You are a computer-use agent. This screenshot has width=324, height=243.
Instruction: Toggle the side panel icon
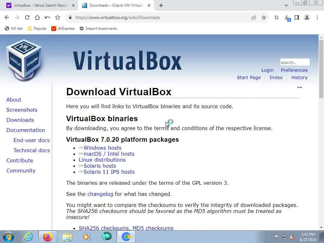(297, 18)
